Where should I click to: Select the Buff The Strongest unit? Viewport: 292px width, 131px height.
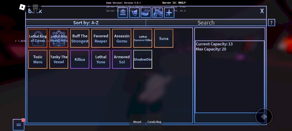click(x=80, y=38)
